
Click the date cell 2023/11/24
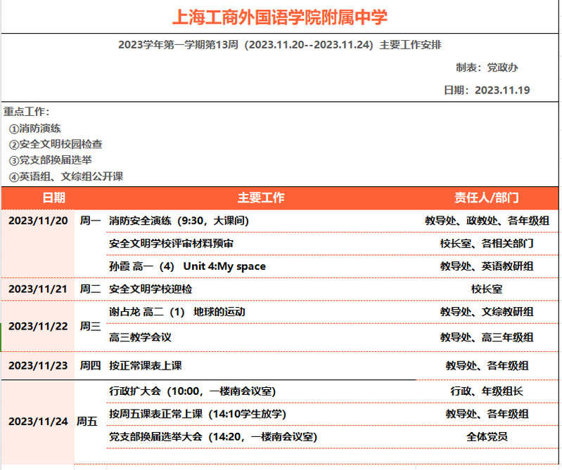[38, 422]
